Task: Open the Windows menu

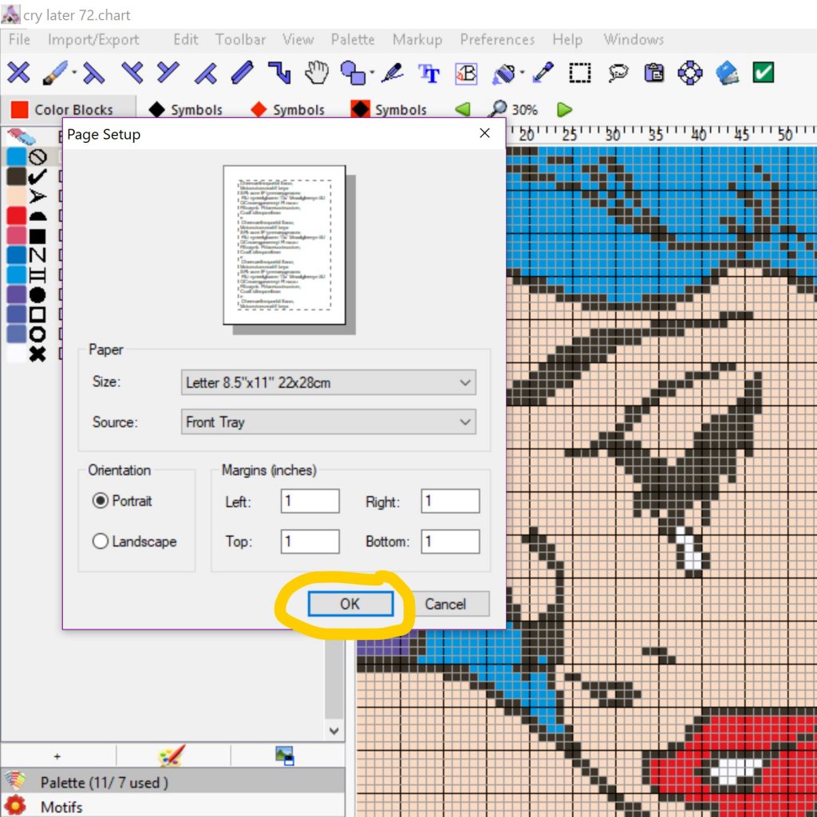Action: 633,40
